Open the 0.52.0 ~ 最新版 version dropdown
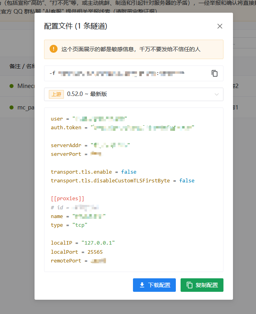Image resolution: width=256 pixels, height=314 pixels. [134, 94]
